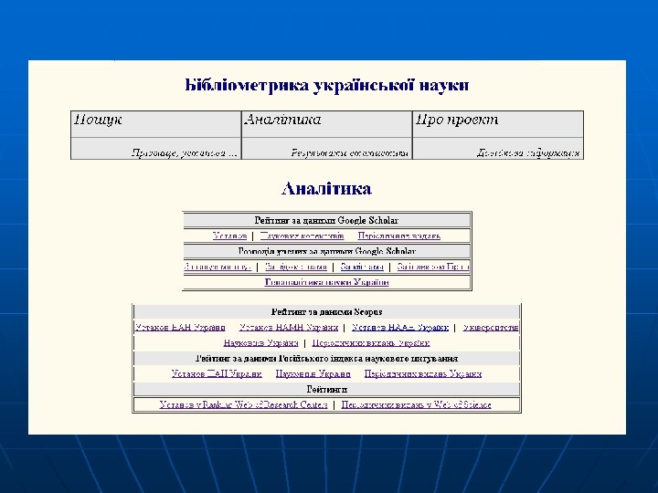This screenshot has height=493, width=658.
Task: Open the Пошук navigation section
Action: [98, 121]
